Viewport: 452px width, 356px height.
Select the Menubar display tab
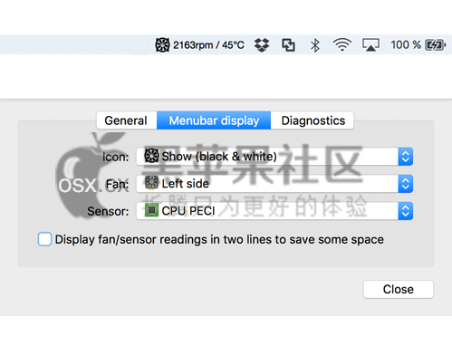(214, 120)
